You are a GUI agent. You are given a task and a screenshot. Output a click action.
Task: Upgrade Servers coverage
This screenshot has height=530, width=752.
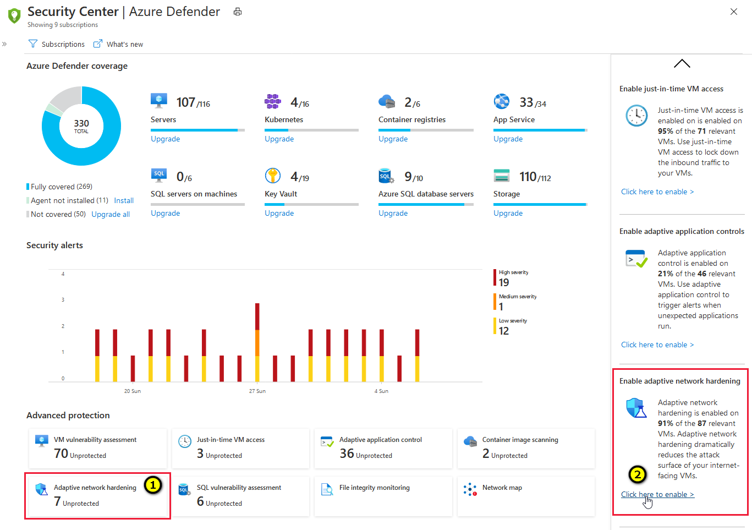[x=166, y=139]
